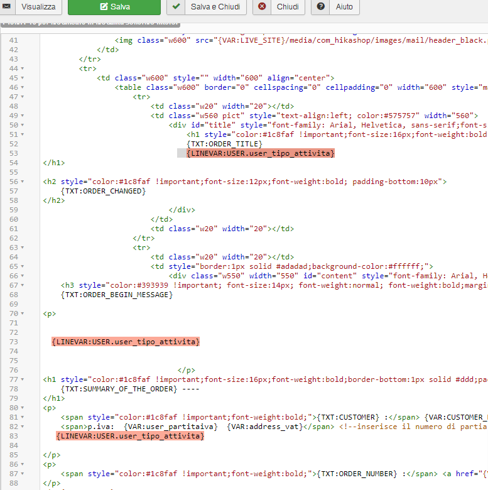Fold the h1 block at line 51
This screenshot has width=488, height=490.
click(23, 134)
